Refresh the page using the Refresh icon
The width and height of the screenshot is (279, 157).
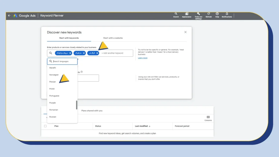[208, 15]
